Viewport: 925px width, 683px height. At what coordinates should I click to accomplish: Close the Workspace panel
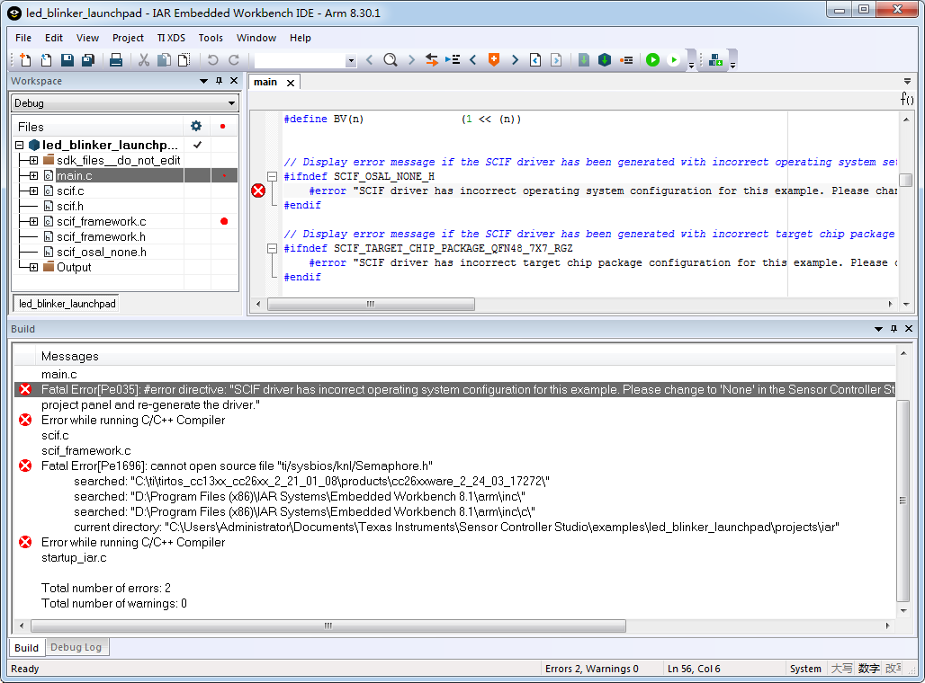(x=234, y=81)
